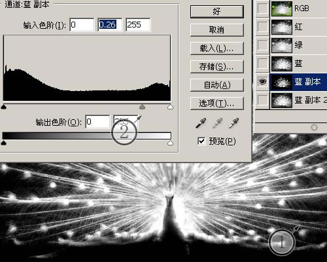The width and height of the screenshot is (327, 262).
Task: Select the 红 (Red) channel thumbnail
Action: [282, 27]
